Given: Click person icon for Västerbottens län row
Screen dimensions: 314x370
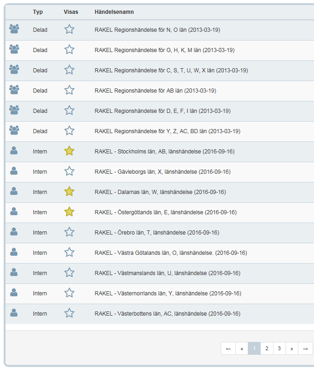Looking at the screenshot, I should click(14, 313).
